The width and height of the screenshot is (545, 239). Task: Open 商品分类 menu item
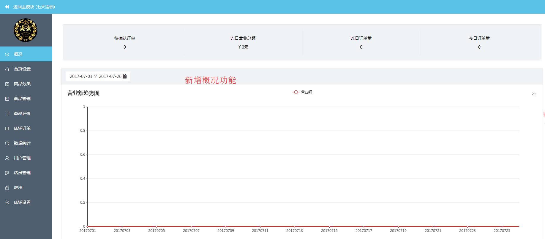26,84
